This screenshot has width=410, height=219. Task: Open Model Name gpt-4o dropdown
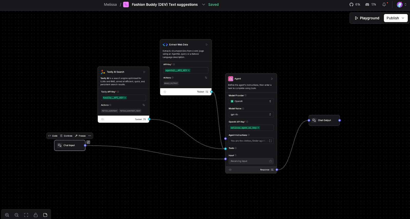[x=251, y=114]
